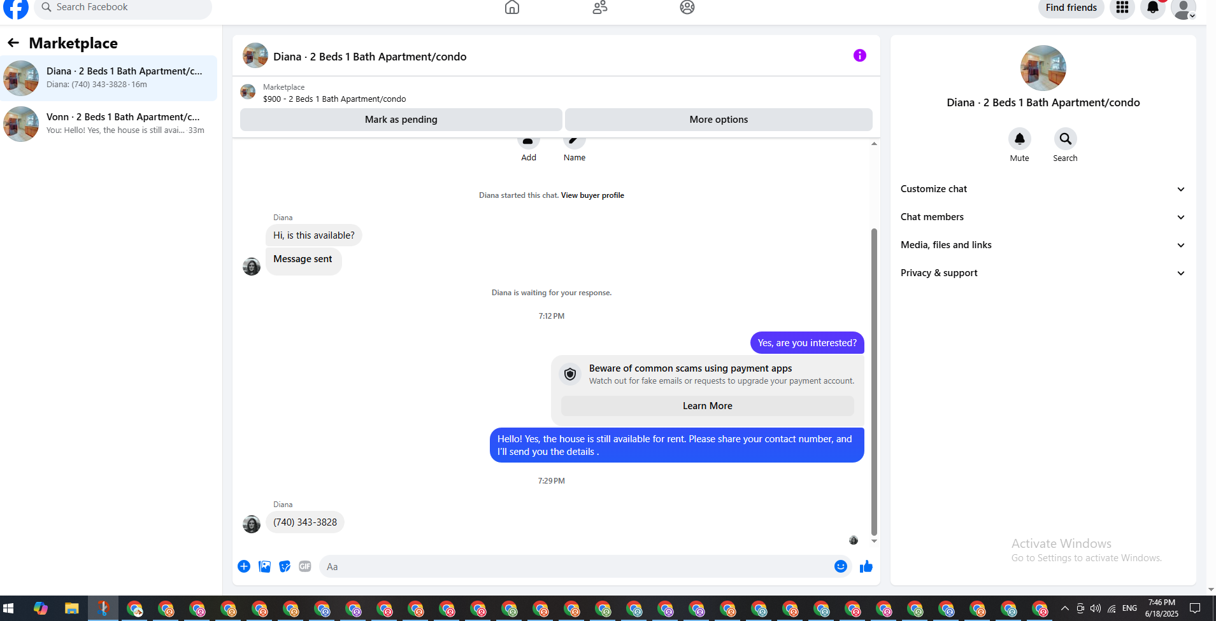Viewport: 1216px width, 621px height.
Task: Click the Facebook logo
Action: pos(16,8)
